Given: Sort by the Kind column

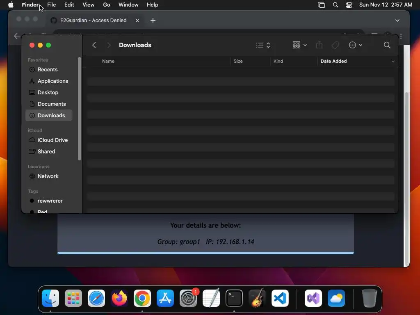Looking at the screenshot, I should tap(278, 61).
